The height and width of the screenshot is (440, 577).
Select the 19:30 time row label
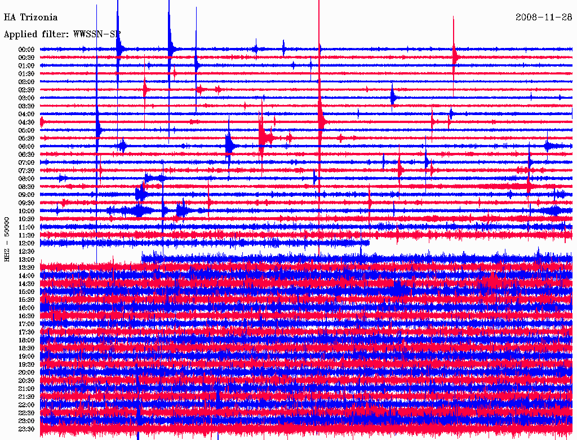[26, 364]
